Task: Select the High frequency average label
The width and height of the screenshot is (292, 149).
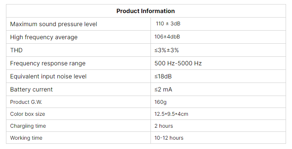Action: pos(44,37)
